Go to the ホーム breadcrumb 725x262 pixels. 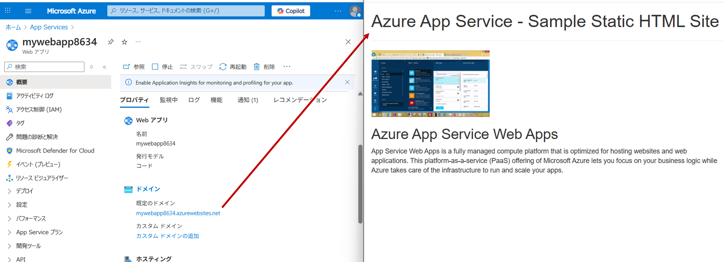[13, 27]
